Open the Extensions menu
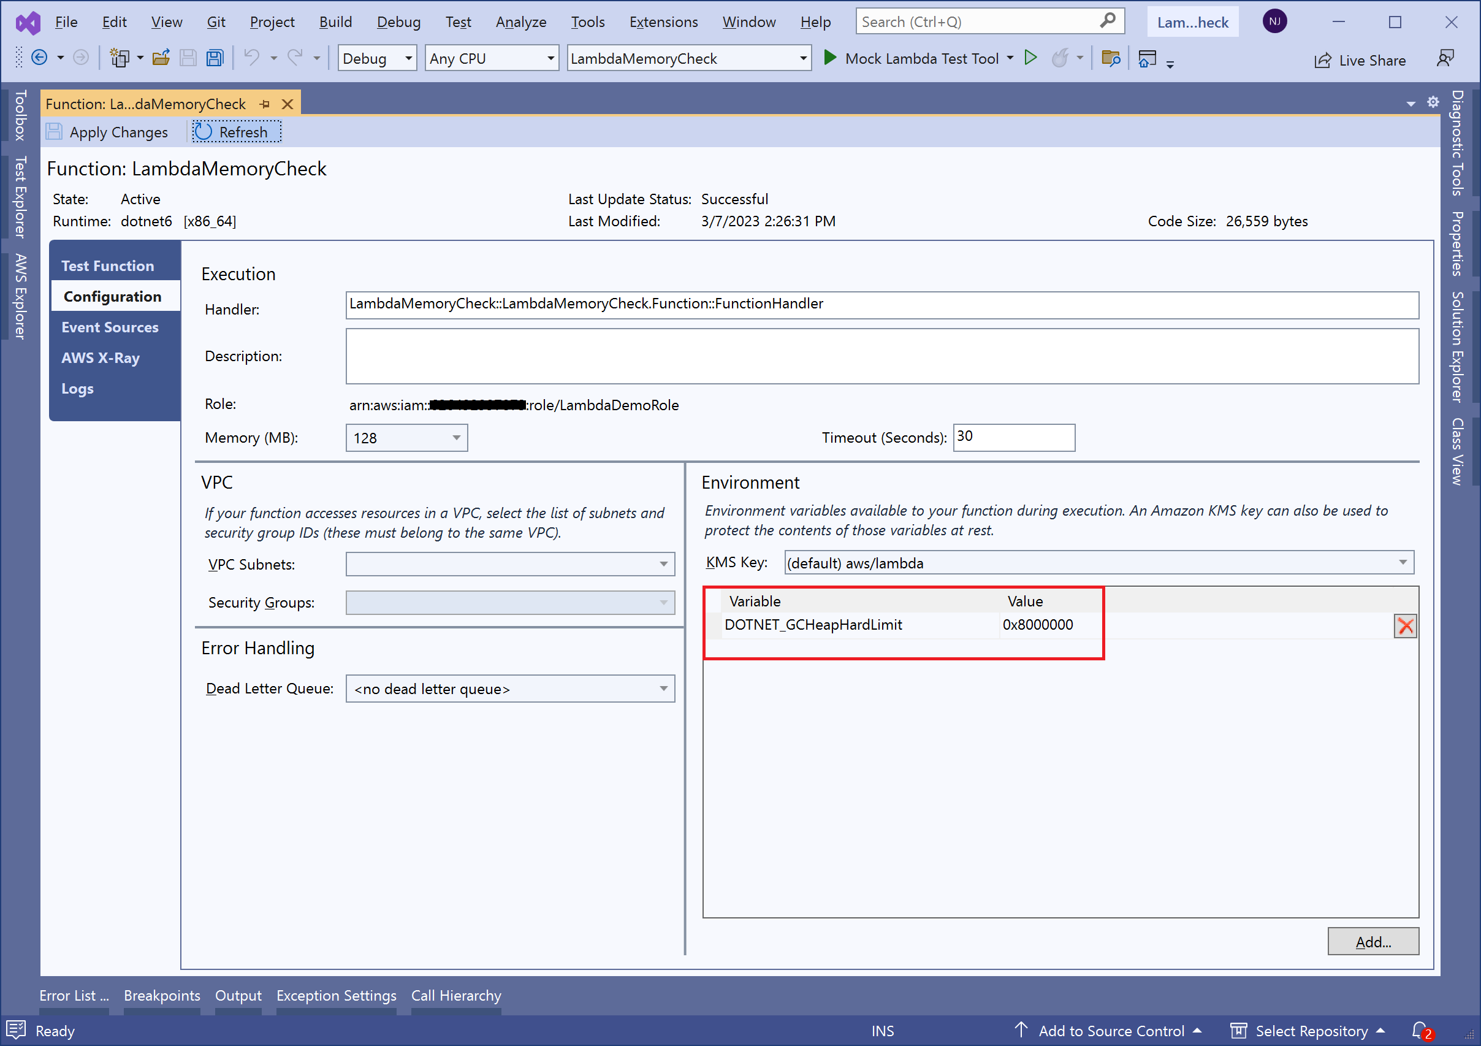The image size is (1481, 1046). tap(663, 22)
